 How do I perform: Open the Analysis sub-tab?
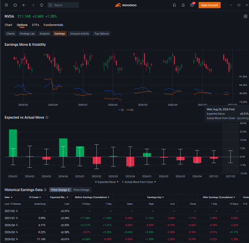tap(44, 33)
